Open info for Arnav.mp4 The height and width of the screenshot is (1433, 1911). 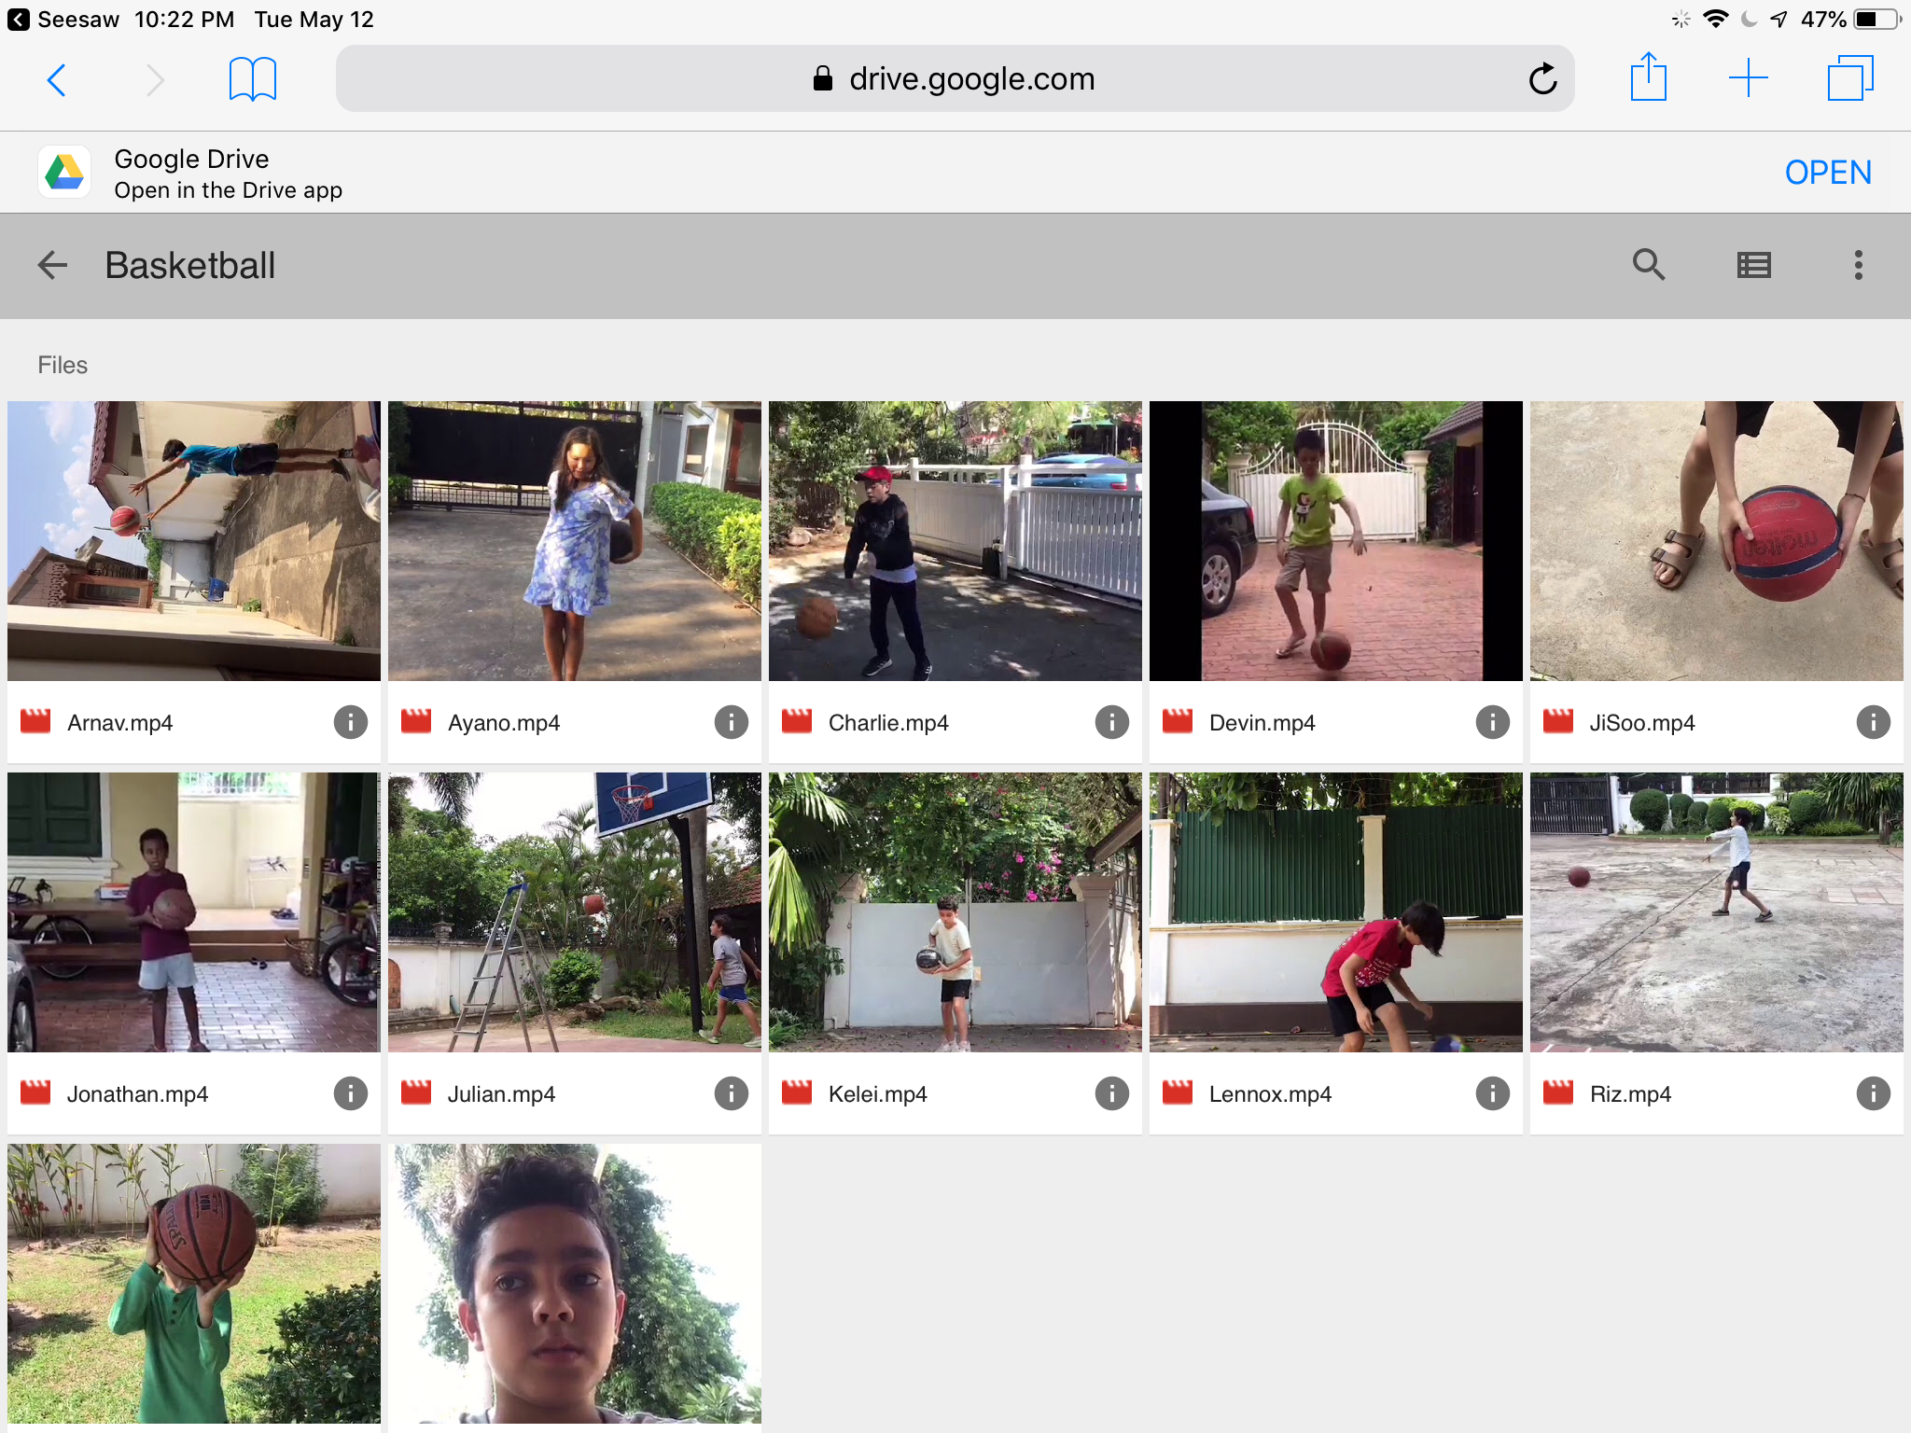350,722
